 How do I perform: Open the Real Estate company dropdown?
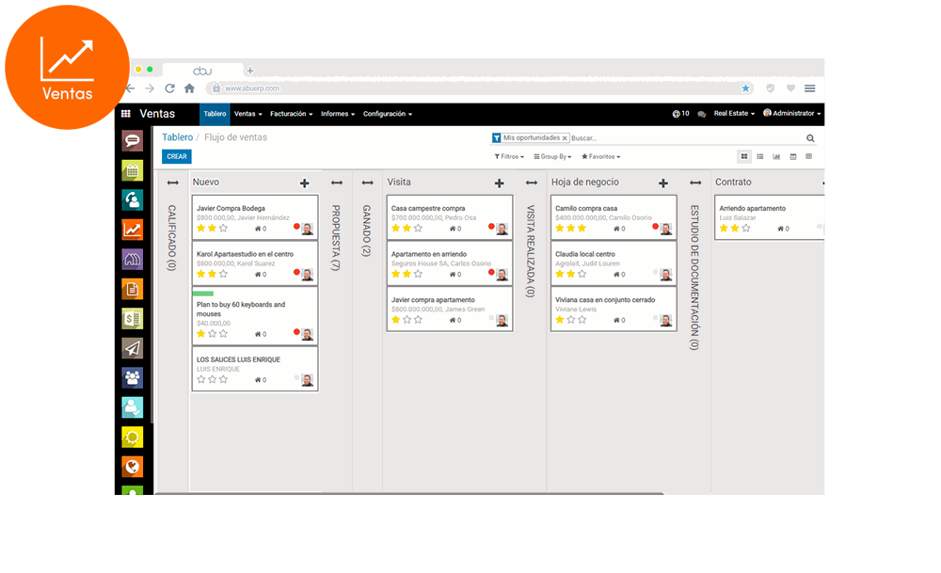(734, 114)
